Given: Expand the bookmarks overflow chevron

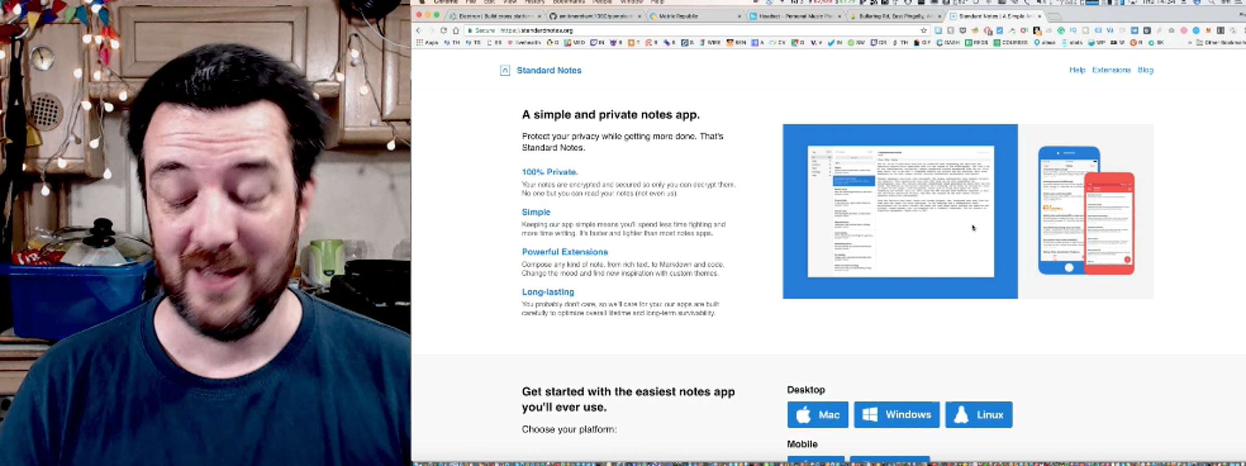Looking at the screenshot, I should [x=1189, y=43].
